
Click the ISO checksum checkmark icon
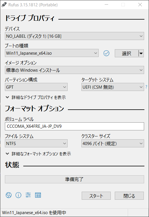click(x=106, y=53)
